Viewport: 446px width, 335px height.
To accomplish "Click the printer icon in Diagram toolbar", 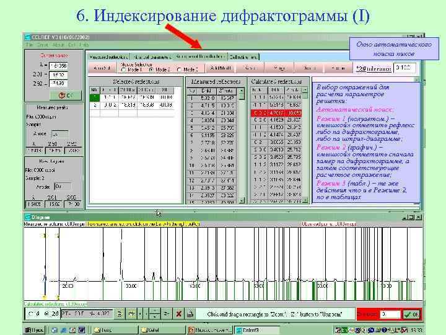I will pyautogui.click(x=190, y=314).
